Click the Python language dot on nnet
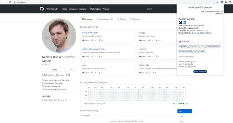Image resolution: width=233 pixels, height=123 pixels. point(83,73)
